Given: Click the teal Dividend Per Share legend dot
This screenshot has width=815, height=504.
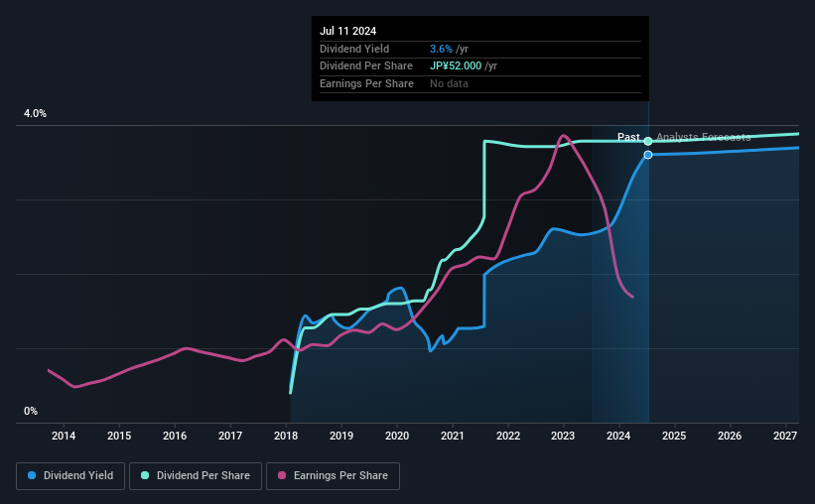Looking at the screenshot, I should (145, 475).
